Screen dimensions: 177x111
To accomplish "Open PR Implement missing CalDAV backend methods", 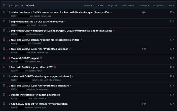I will (37, 22).
